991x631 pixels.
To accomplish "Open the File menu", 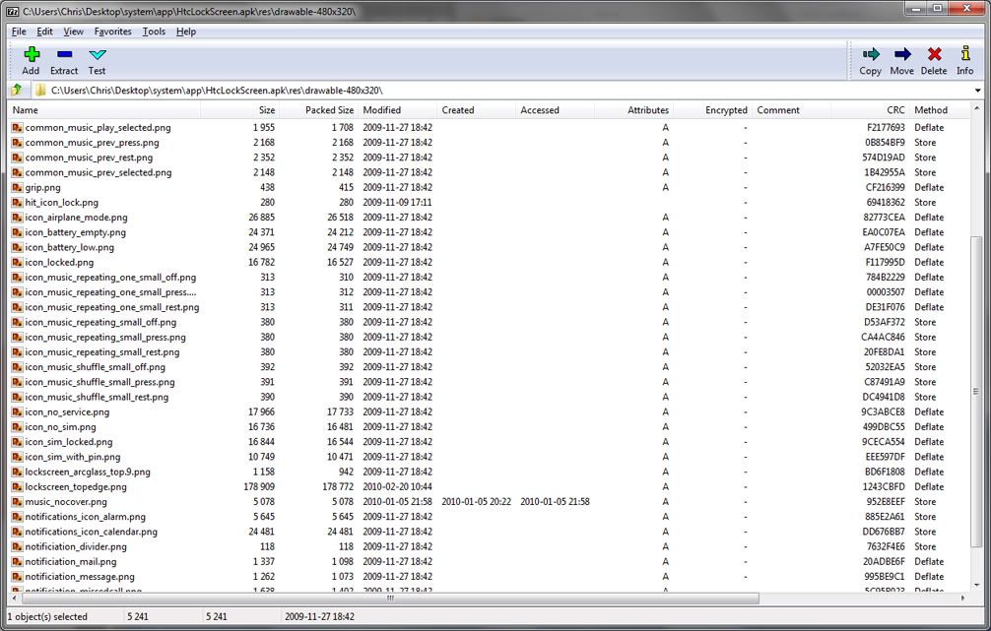I will point(19,32).
